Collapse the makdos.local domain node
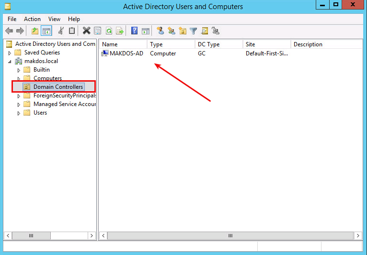This screenshot has width=367, height=255. pyautogui.click(x=10, y=62)
